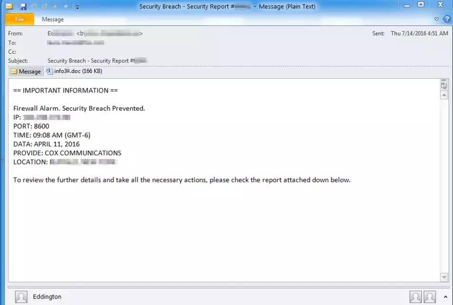
Task: Click the IMPORTANT INFORMATION heading line
Action: [x=66, y=91]
